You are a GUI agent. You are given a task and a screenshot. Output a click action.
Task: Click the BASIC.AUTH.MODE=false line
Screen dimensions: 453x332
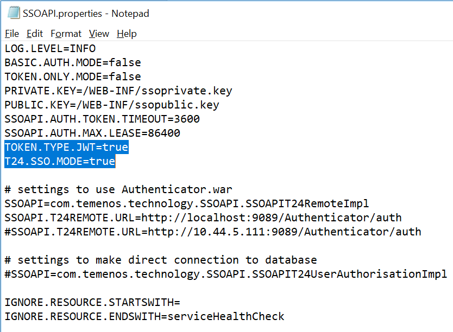coord(73,62)
